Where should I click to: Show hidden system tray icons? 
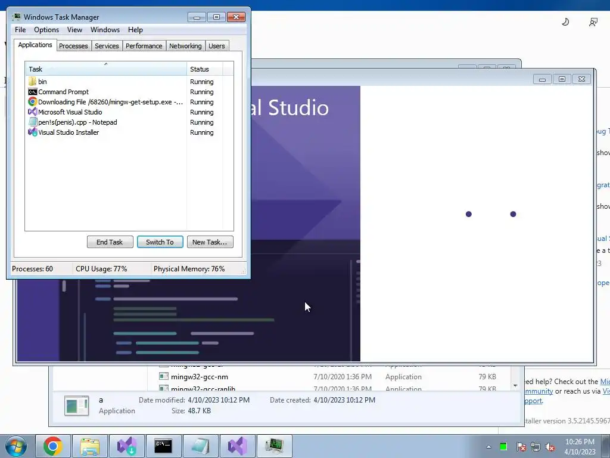click(x=488, y=447)
